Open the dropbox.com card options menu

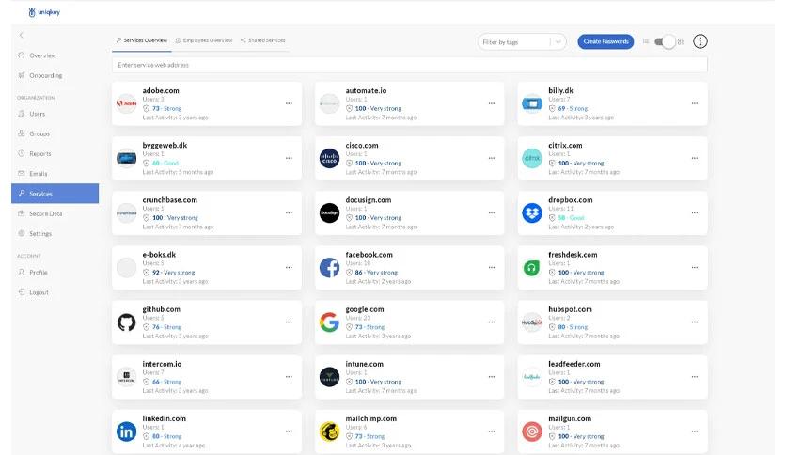695,213
